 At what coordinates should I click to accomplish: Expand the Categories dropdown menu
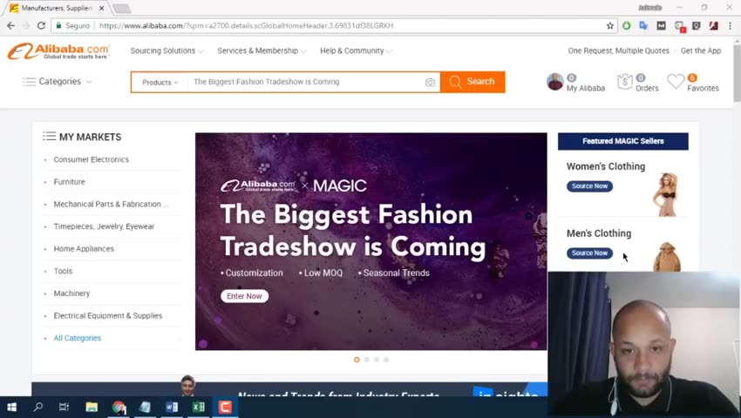tap(58, 82)
